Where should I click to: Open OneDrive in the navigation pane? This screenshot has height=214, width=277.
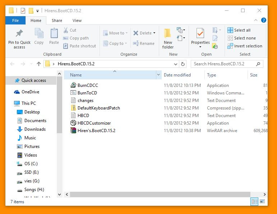point(27,92)
